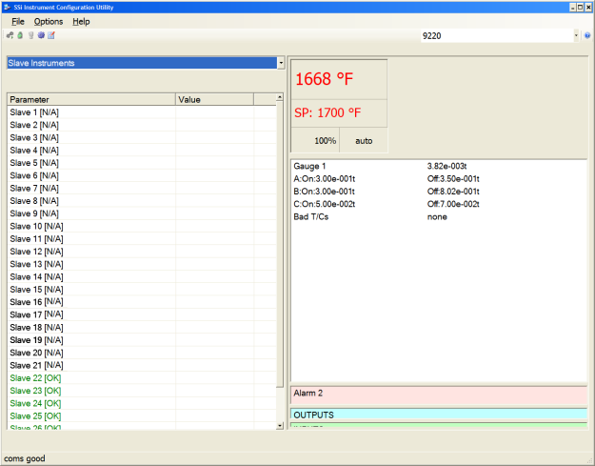This screenshot has width=595, height=466.
Task: Click the green bottle toolbar icon
Action: (x=20, y=35)
